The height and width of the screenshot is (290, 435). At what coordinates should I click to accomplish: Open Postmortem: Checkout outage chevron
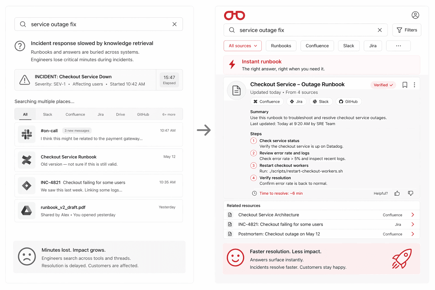pyautogui.click(x=413, y=234)
